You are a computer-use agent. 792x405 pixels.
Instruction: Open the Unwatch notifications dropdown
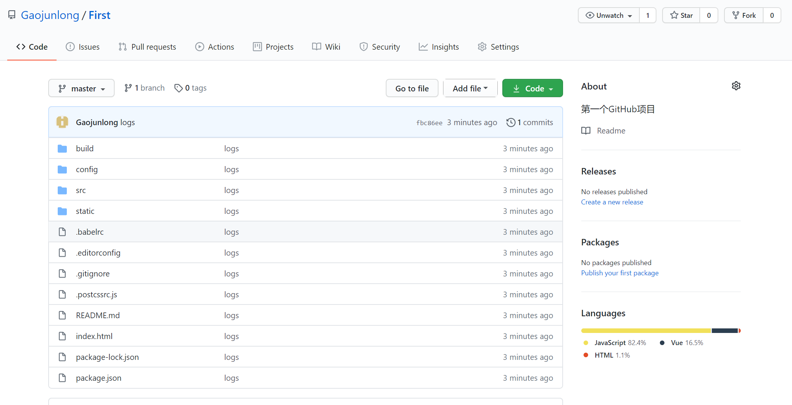pyautogui.click(x=609, y=15)
